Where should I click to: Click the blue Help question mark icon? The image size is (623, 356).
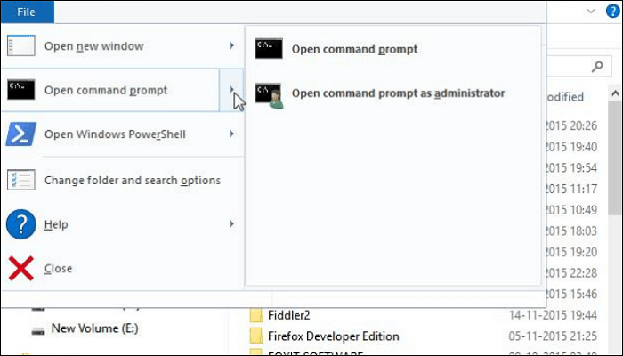20,224
